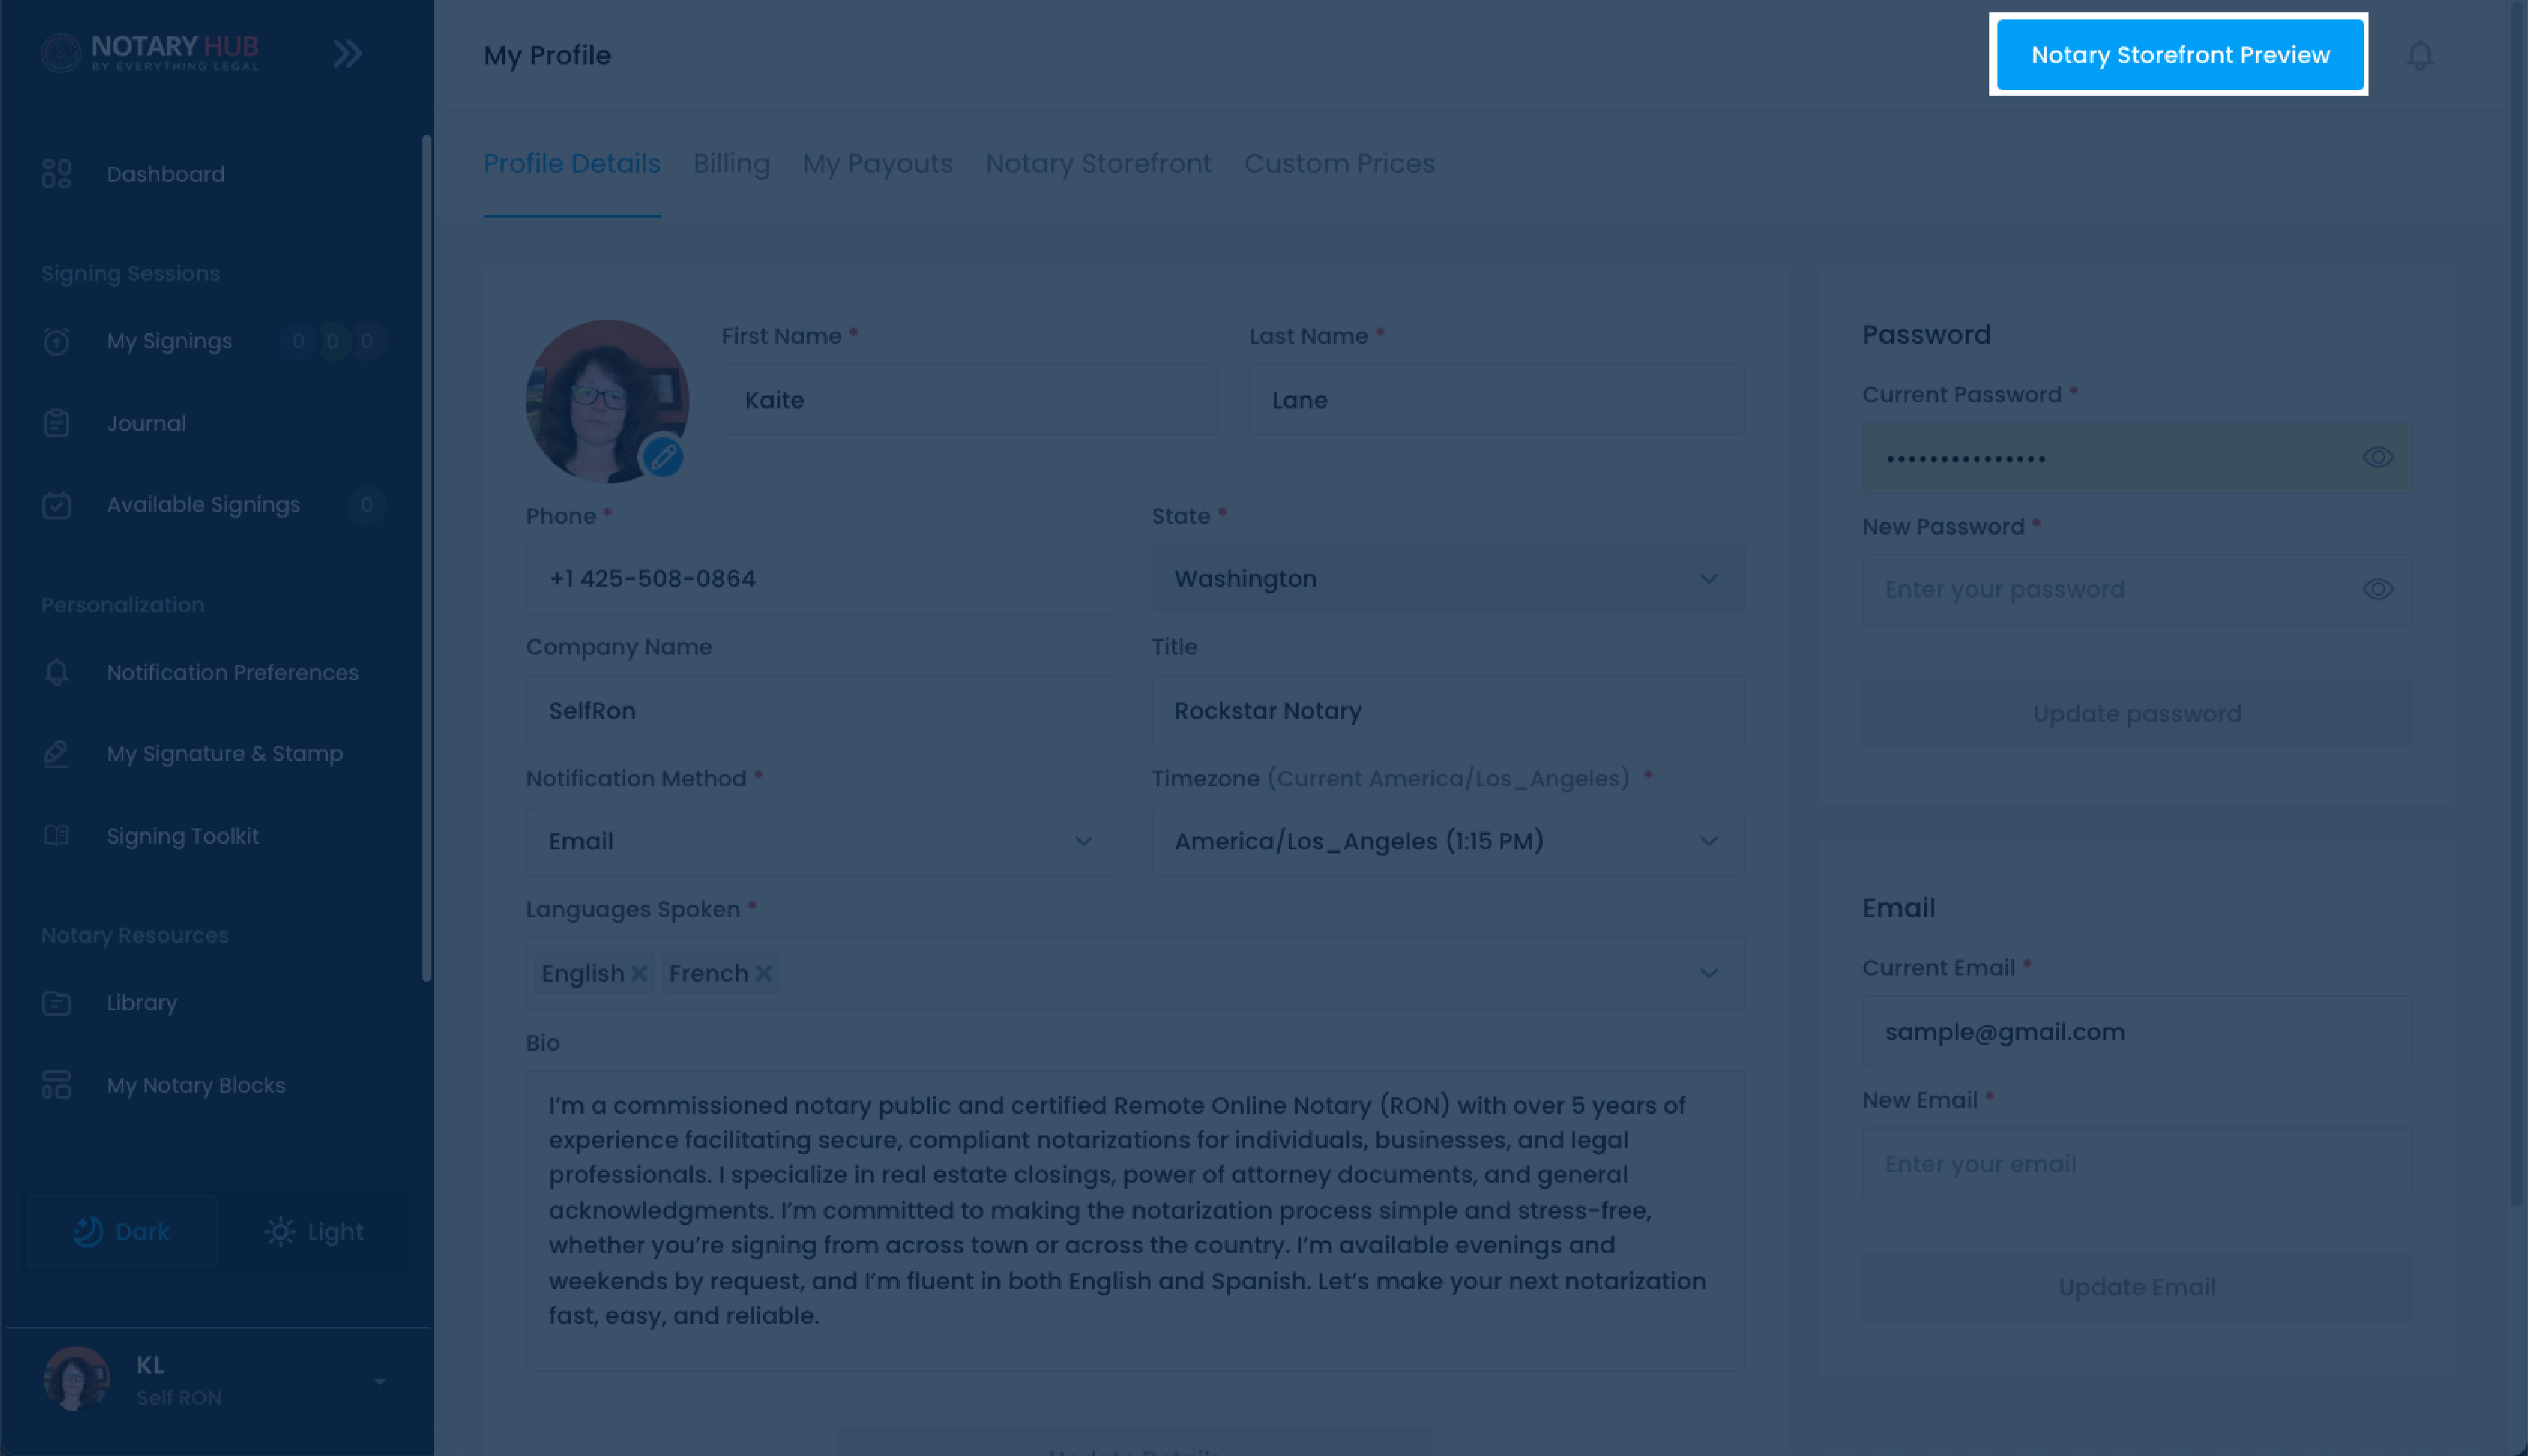Open Timezone dropdown America/Los_Angeles
2528x1456 pixels.
coord(1447,842)
